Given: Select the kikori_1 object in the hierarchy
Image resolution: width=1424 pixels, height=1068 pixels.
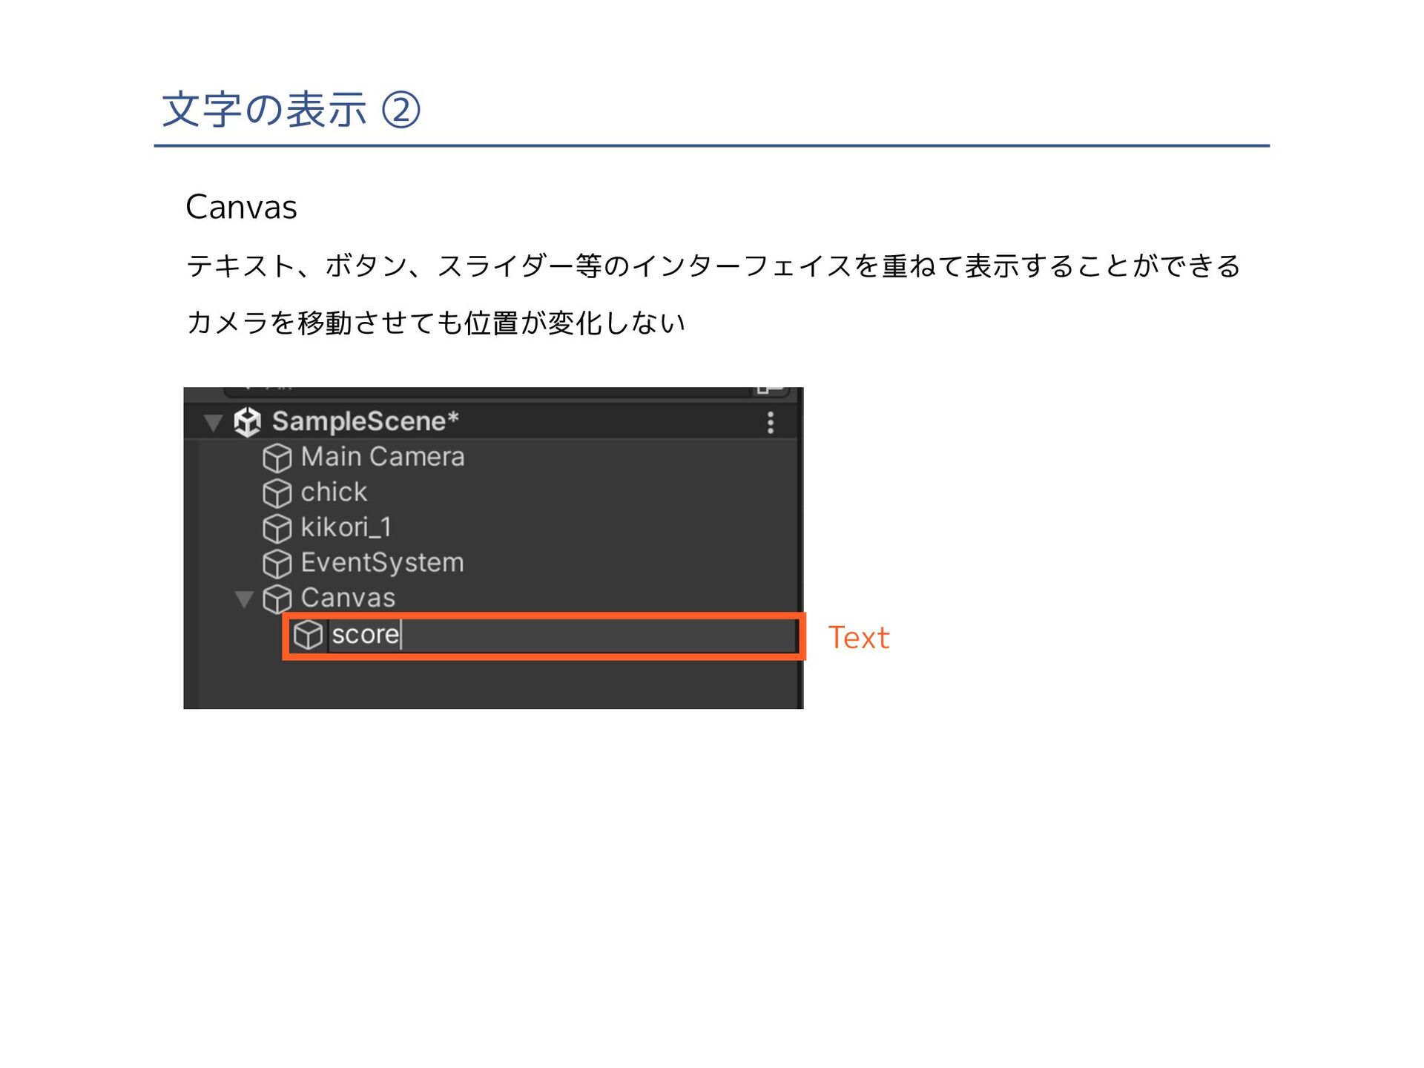Looking at the screenshot, I should coord(346,527).
